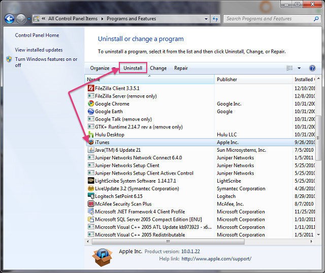
Task: Select Microsoft .NET Framework 4 Client Profile icon
Action: 91,212
